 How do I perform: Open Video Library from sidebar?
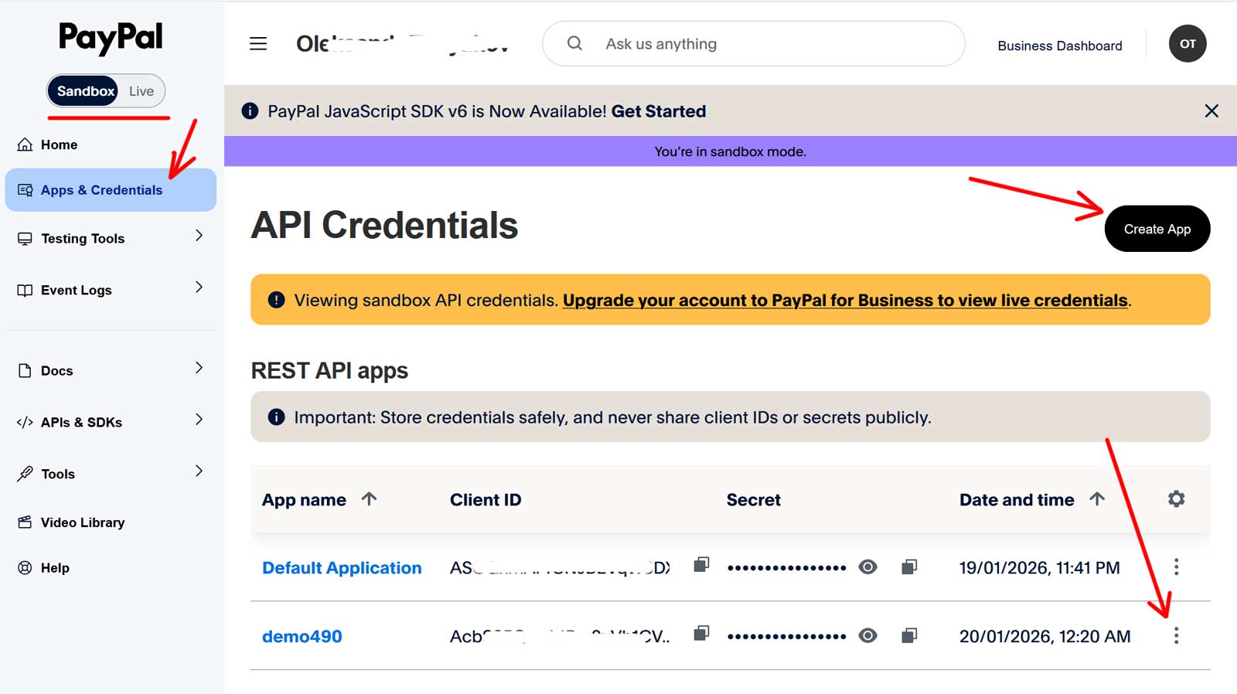click(x=82, y=522)
